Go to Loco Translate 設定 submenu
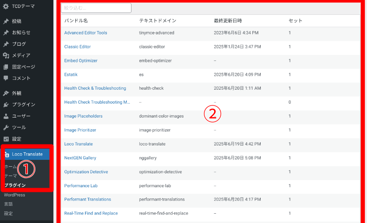 click(x=8, y=213)
